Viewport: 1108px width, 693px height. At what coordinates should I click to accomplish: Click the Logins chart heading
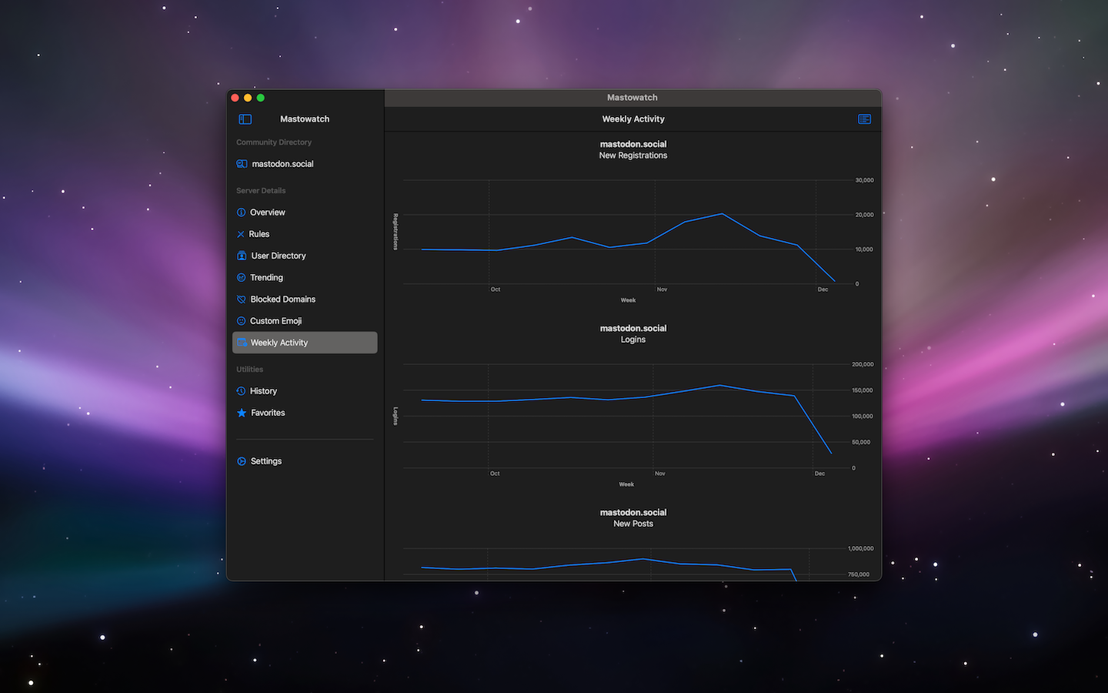point(633,340)
